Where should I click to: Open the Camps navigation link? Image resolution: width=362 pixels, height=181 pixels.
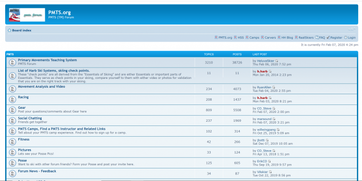tap(254, 37)
